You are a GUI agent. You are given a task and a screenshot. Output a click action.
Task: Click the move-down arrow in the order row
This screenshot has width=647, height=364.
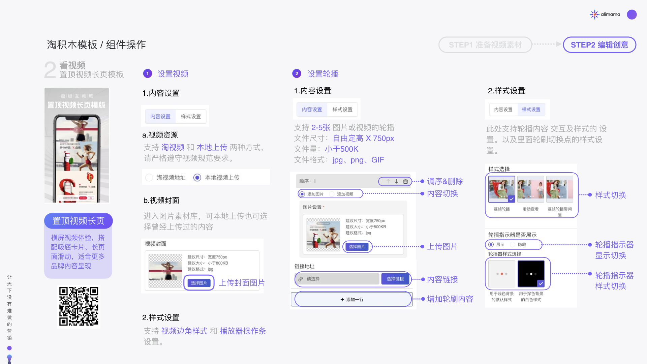pyautogui.click(x=397, y=181)
